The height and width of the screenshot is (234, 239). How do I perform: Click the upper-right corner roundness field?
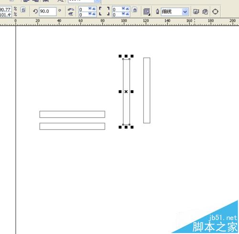tap(117, 9)
